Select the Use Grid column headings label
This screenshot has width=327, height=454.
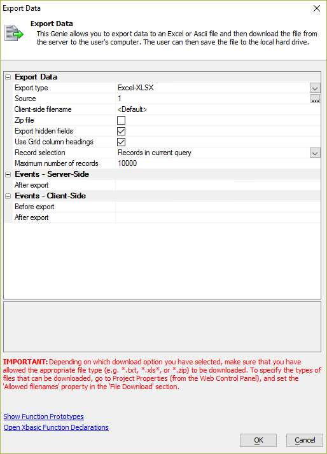[x=54, y=142]
